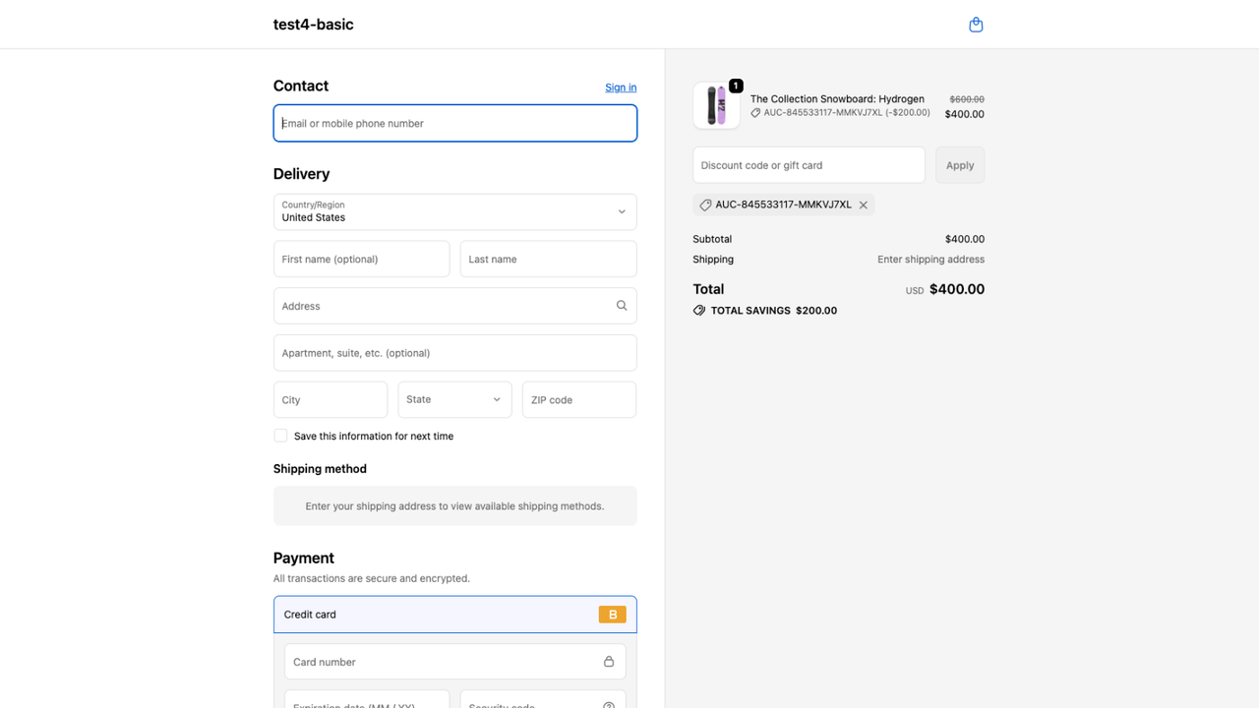This screenshot has height=708, width=1259.
Task: Click the card number lock icon
Action: point(609,662)
